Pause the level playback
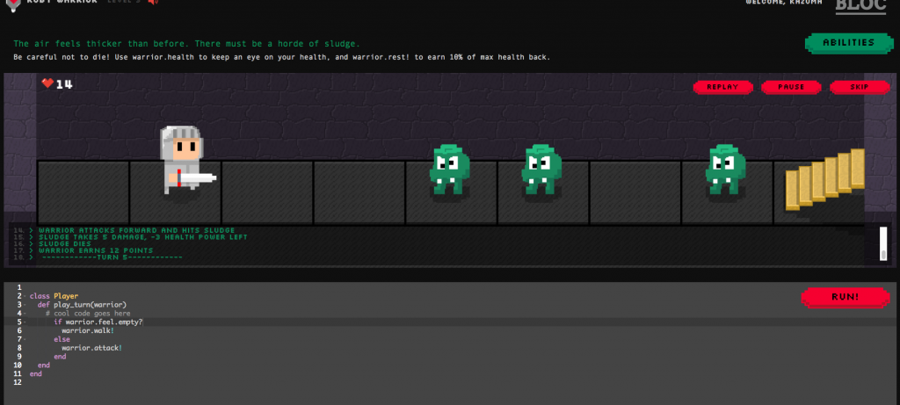Screen dimensions: 900x405 click(x=791, y=87)
